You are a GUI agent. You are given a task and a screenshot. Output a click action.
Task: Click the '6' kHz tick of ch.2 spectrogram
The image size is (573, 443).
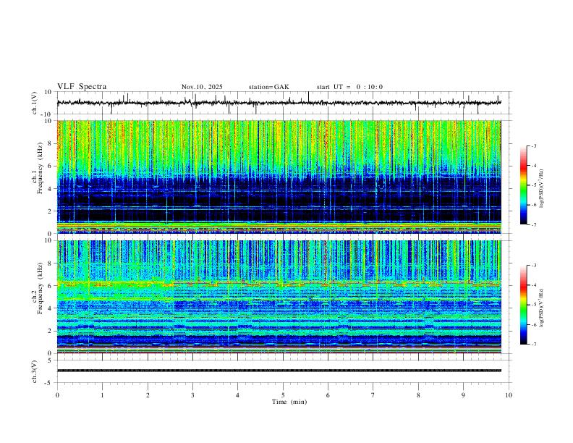click(51, 286)
